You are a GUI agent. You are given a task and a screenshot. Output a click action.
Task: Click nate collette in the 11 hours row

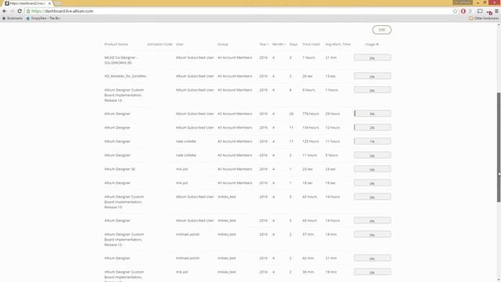tap(186, 155)
